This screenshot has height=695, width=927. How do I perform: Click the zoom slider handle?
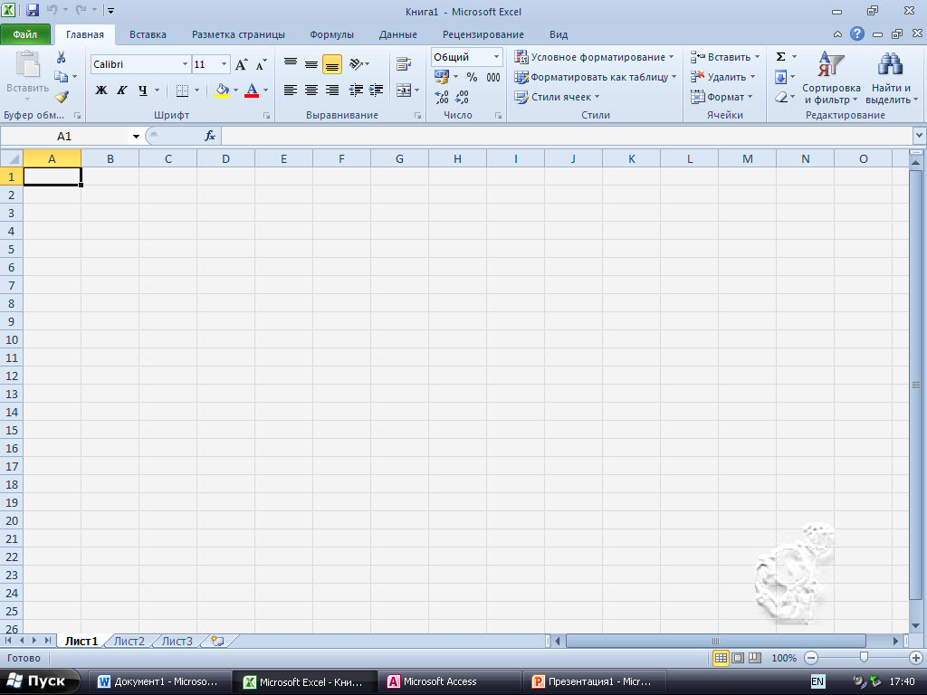pos(864,658)
